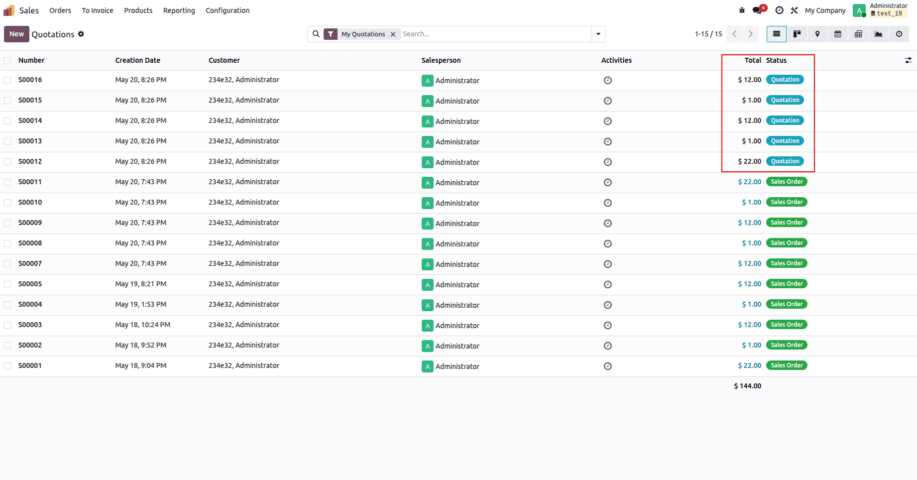Open the Reporting menu
Screen dimensions: 917x480
point(179,10)
